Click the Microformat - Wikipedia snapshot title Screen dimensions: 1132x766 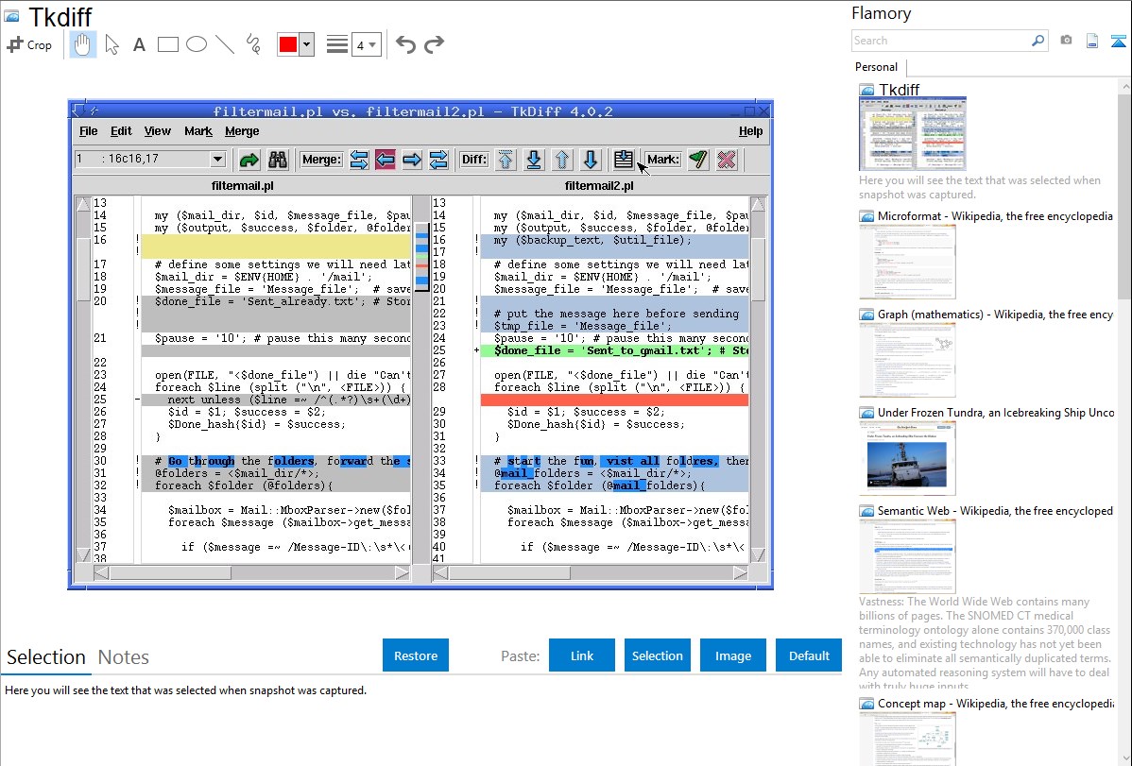pos(995,216)
